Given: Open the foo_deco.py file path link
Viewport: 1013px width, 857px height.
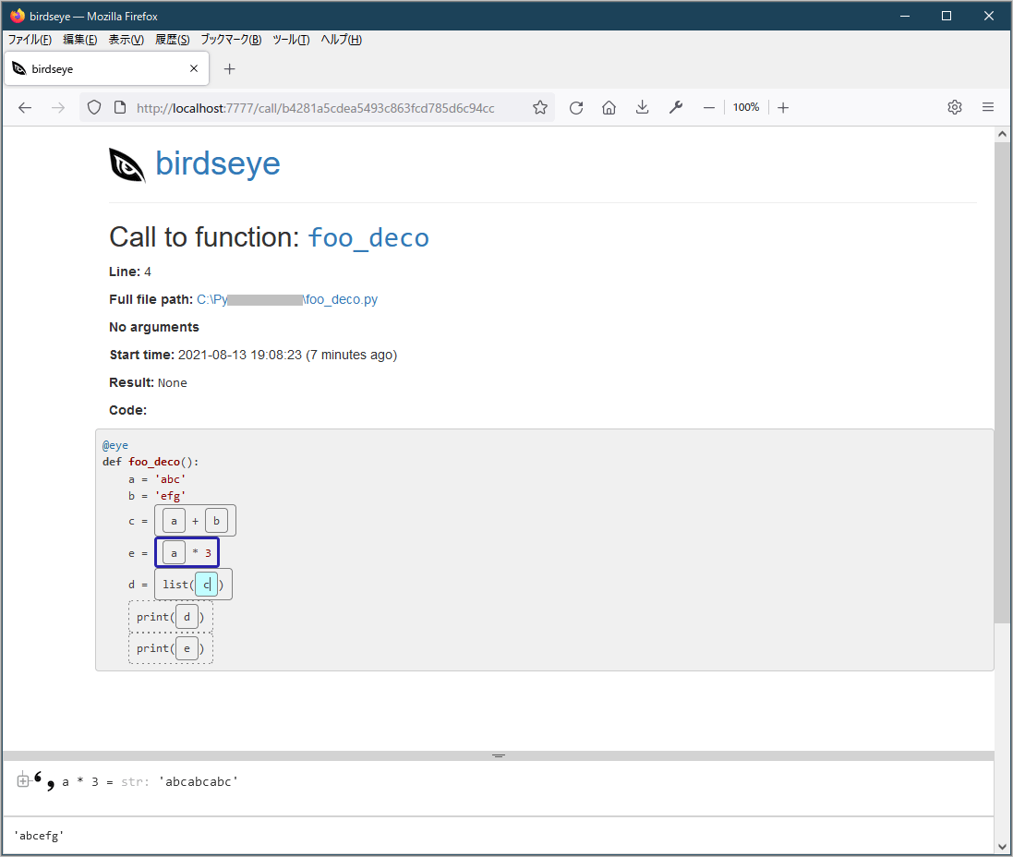Looking at the screenshot, I should (287, 299).
